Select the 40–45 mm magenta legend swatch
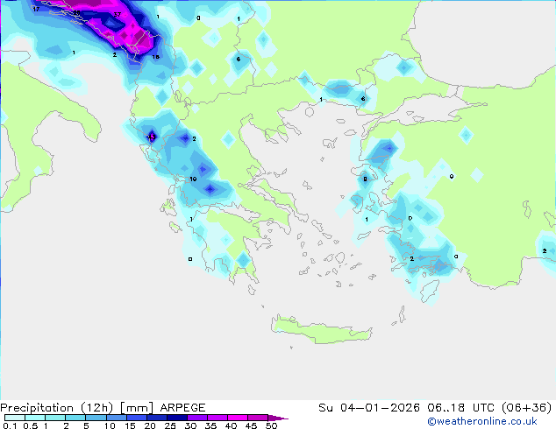The height and width of the screenshot is (429, 556). pyautogui.click(x=238, y=418)
